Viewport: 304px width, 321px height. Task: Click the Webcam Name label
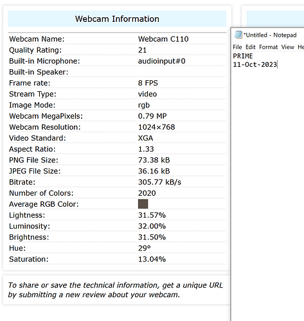point(37,39)
